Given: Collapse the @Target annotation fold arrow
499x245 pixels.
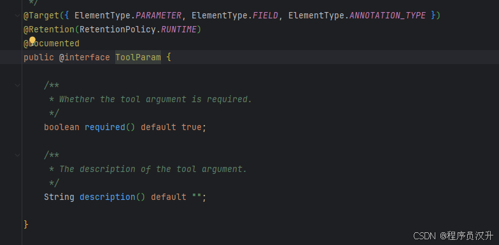Looking at the screenshot, I should click(x=18, y=15).
